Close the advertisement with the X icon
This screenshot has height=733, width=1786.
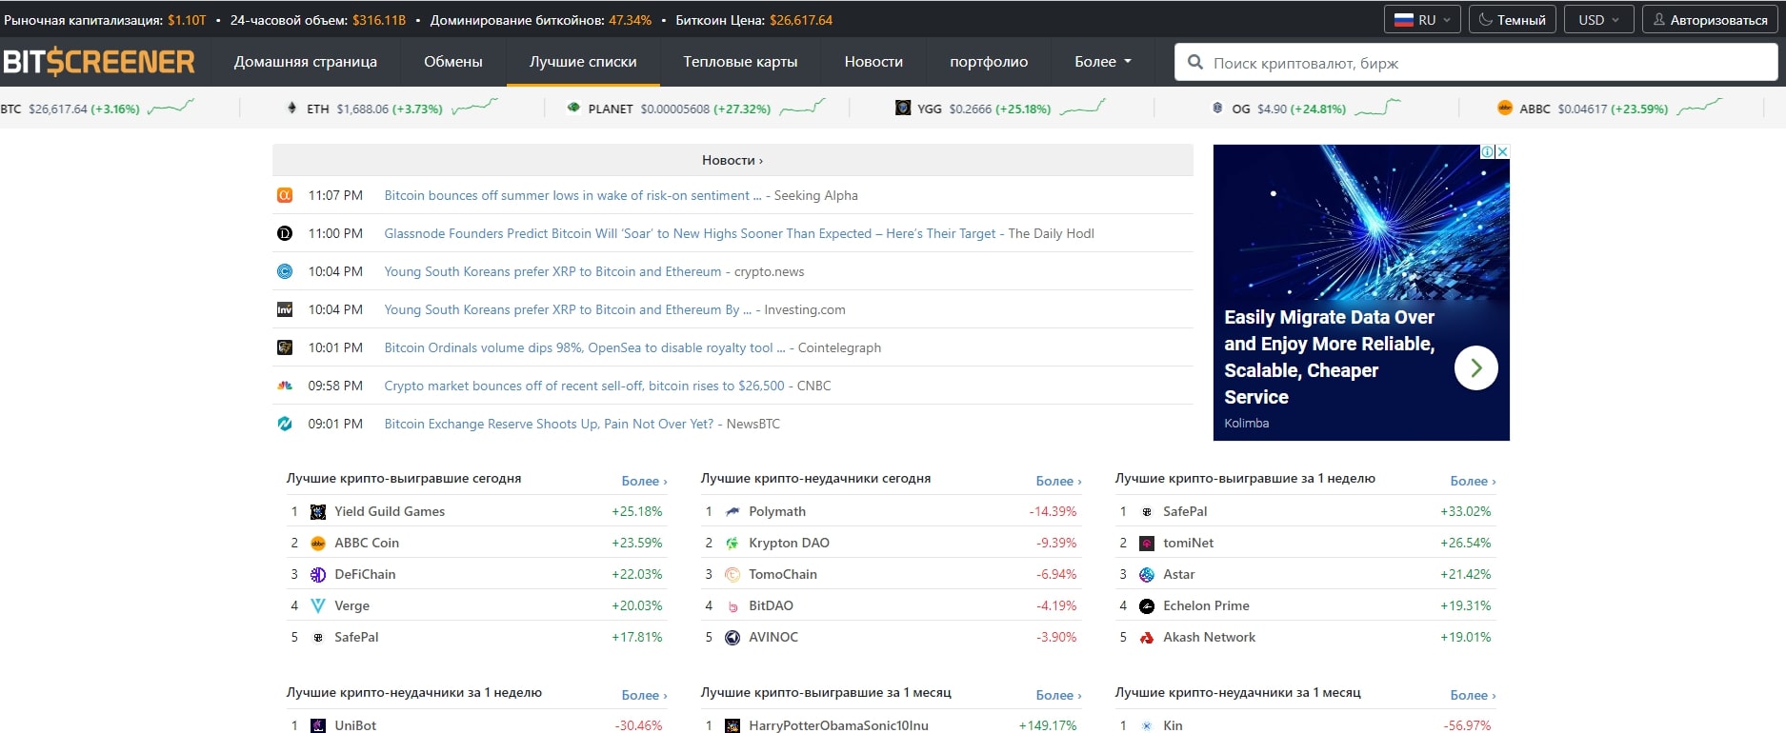1502,151
